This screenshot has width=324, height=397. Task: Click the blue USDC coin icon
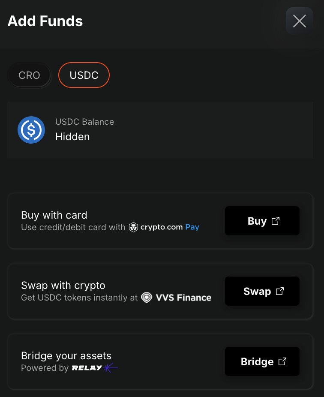[31, 130]
